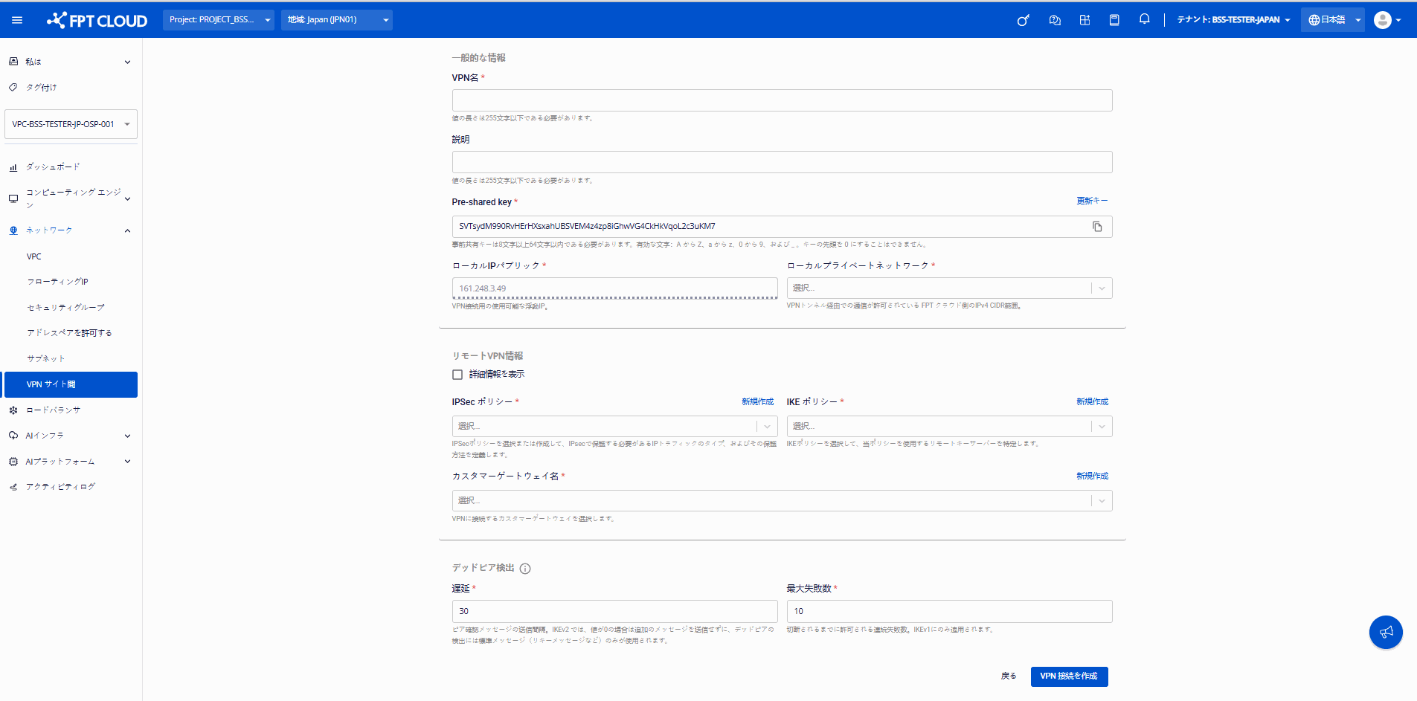Open the IKE ポリシー dropdown
The image size is (1417, 701).
pyautogui.click(x=949, y=426)
